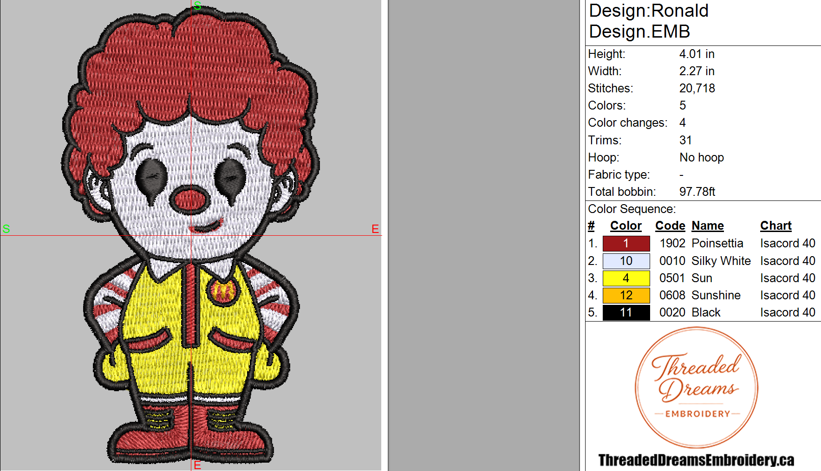The height and width of the screenshot is (471, 821).
Task: Click Isacord 40 in the Poinsettia row
Action: (x=788, y=244)
